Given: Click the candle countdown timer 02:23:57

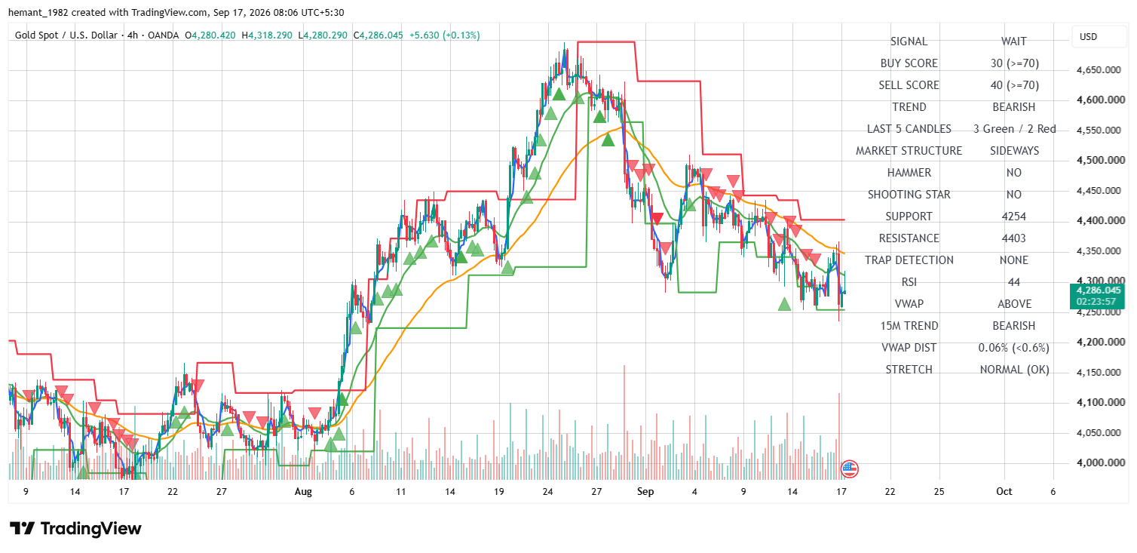Looking at the screenshot, I should click(x=1098, y=301).
